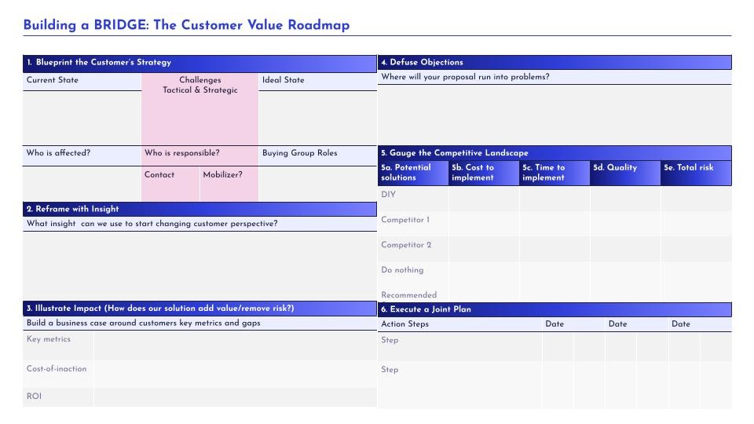
Task: Select the '6. Execute a Joint Plan' header
Action: 555,309
